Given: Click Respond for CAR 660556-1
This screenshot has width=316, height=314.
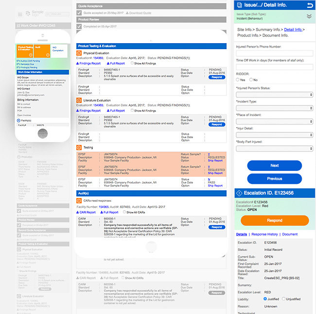Looking at the screenshot, I should (x=217, y=227).
